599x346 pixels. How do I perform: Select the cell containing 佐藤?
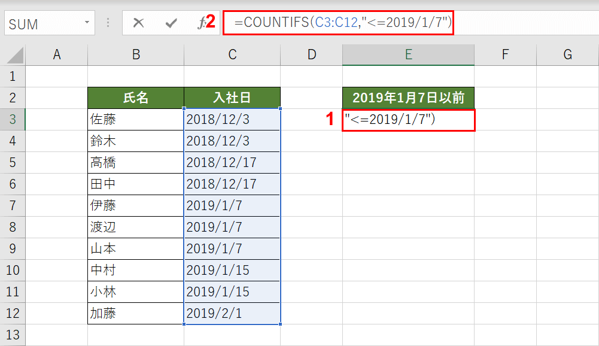point(135,119)
